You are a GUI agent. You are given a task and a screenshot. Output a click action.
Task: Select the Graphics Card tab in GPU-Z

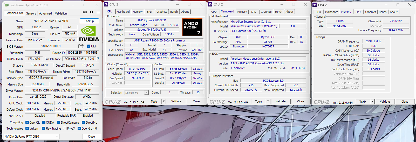coord(14,13)
